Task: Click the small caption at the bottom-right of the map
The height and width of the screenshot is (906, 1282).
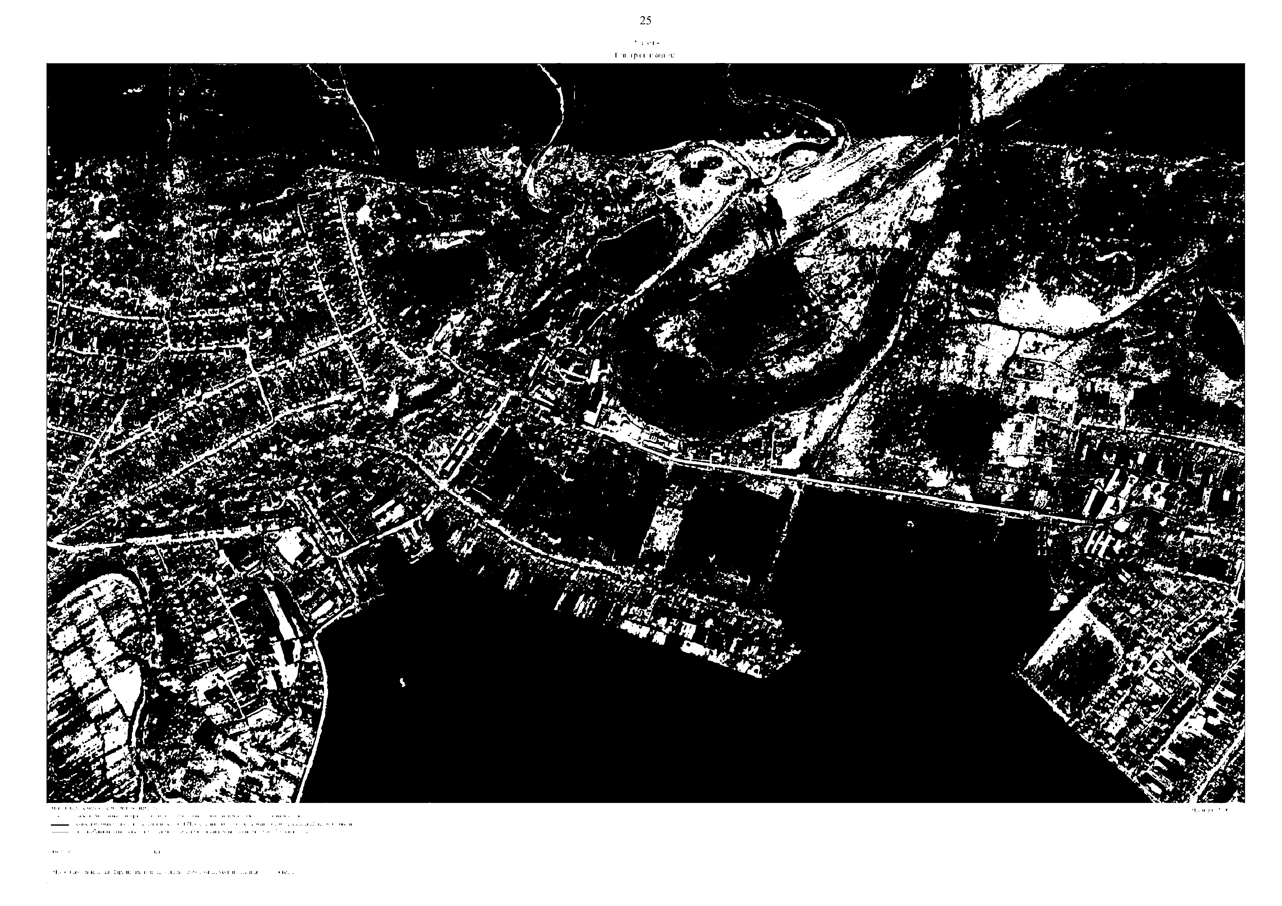Action: point(1209,809)
